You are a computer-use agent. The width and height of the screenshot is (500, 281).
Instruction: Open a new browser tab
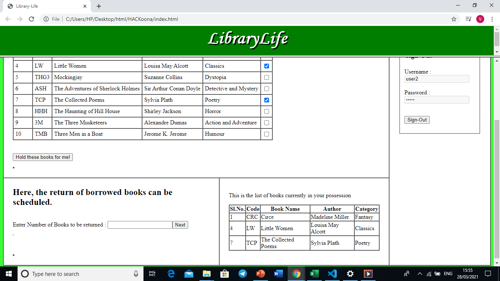(99, 6)
